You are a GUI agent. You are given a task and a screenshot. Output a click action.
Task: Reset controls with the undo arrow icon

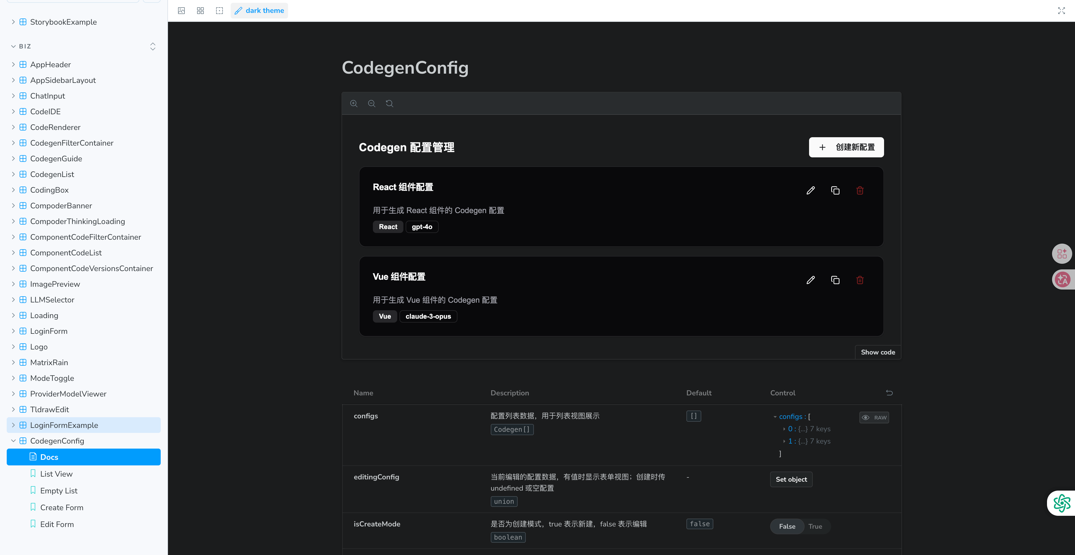pos(889,393)
